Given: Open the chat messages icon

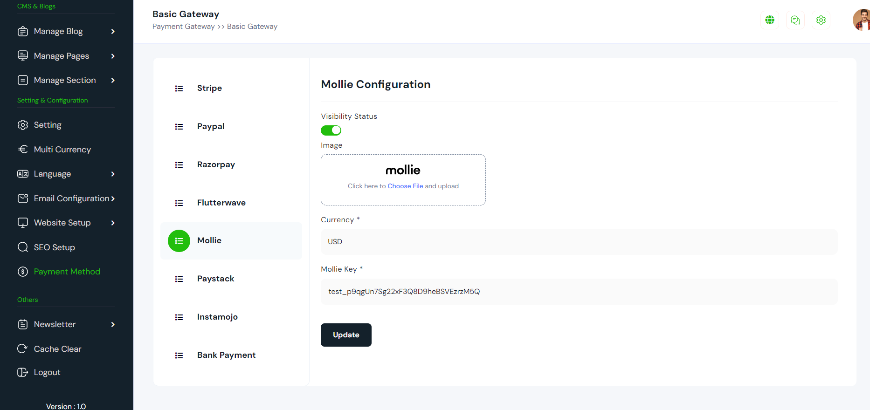Looking at the screenshot, I should coord(795,20).
